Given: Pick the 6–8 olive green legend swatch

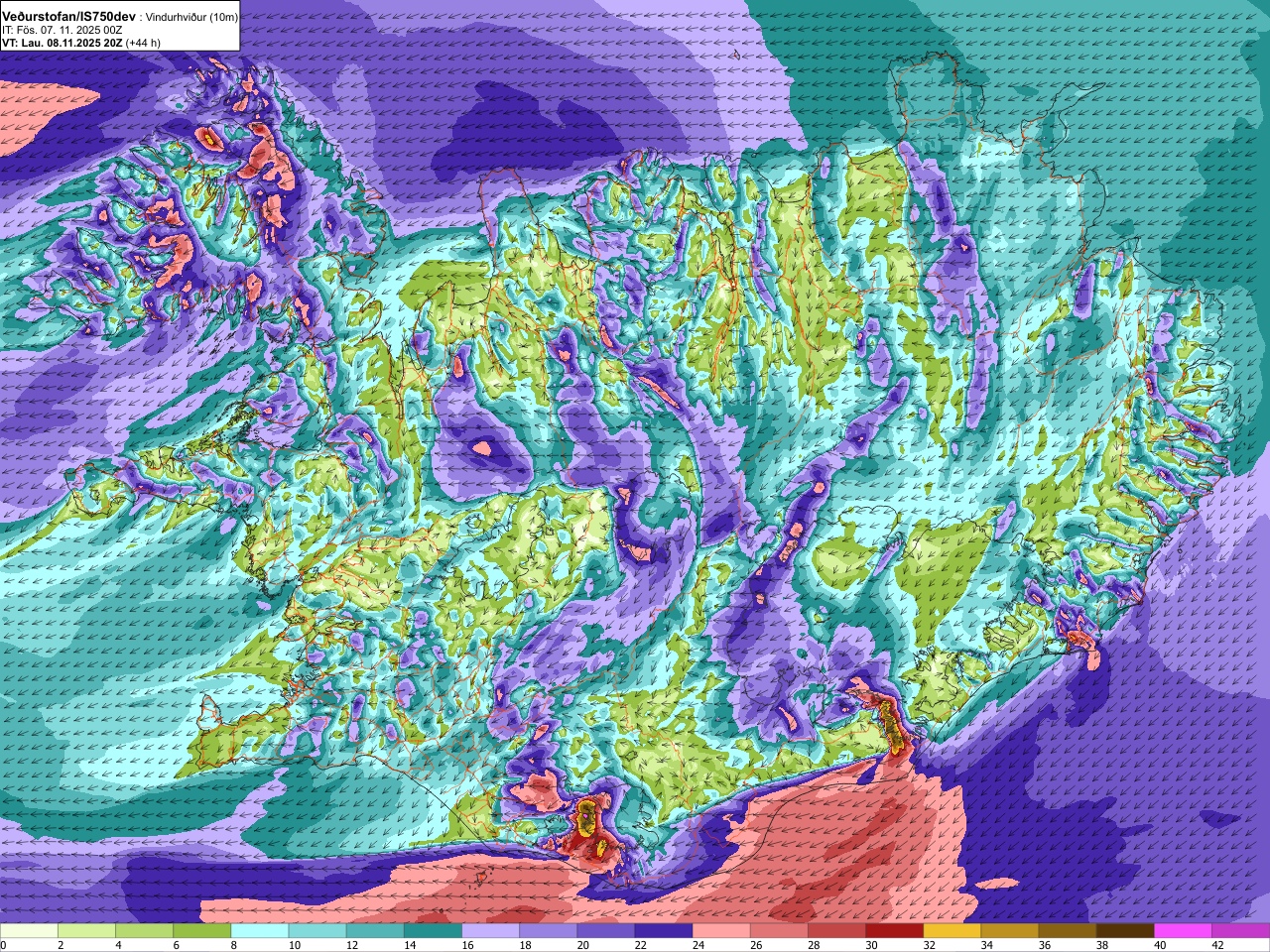Looking at the screenshot, I should click(201, 931).
